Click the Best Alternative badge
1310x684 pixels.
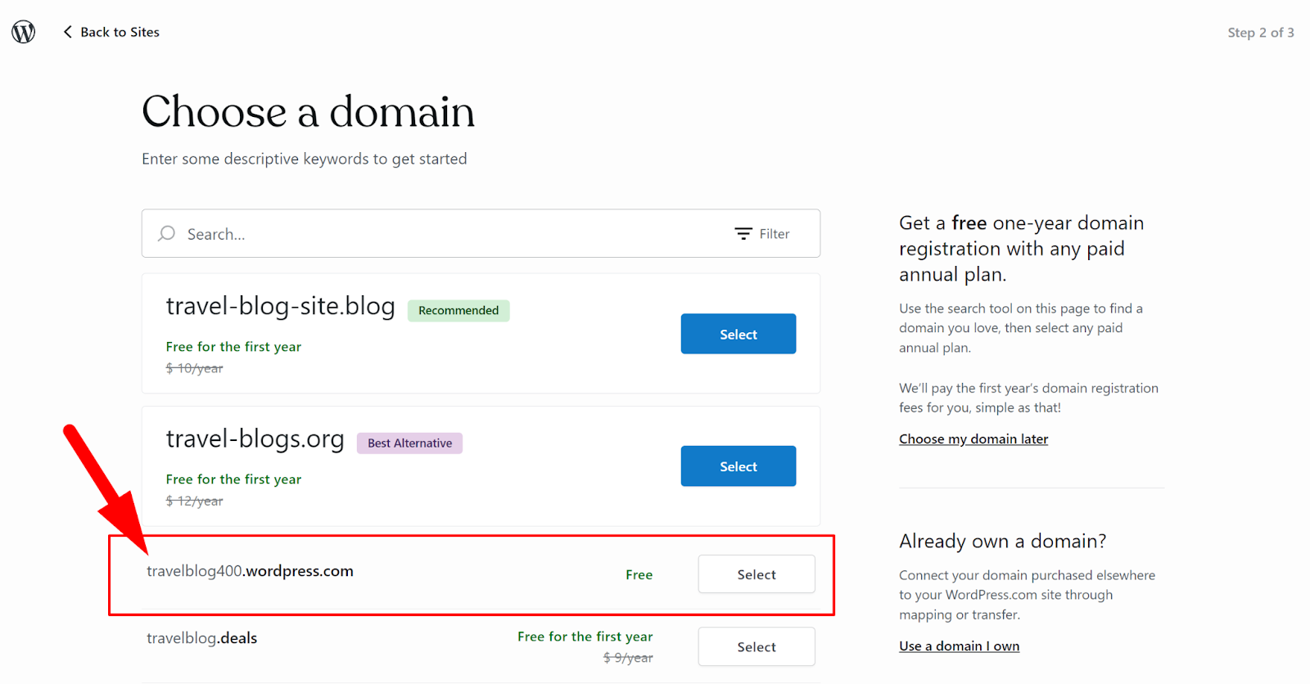[409, 443]
